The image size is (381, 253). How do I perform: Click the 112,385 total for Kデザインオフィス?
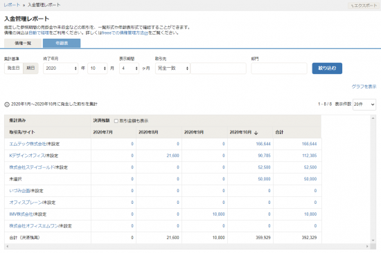[310, 156]
